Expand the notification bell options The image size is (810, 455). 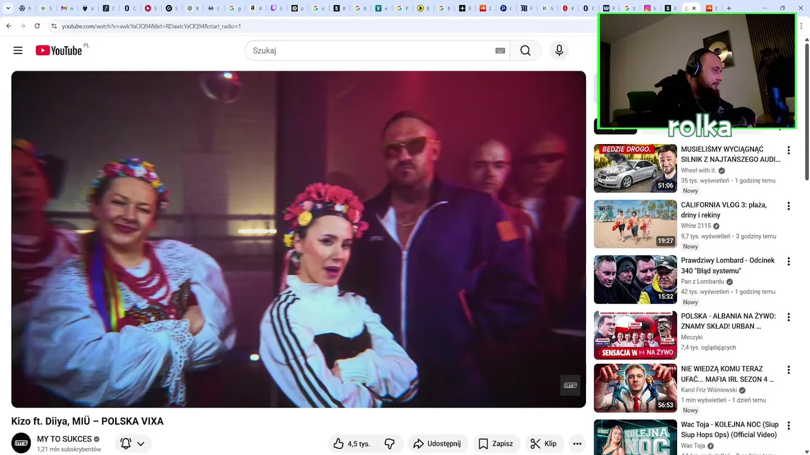tap(140, 444)
